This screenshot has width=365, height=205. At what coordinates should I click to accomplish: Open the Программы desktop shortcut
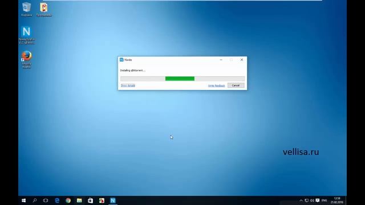(x=44, y=9)
